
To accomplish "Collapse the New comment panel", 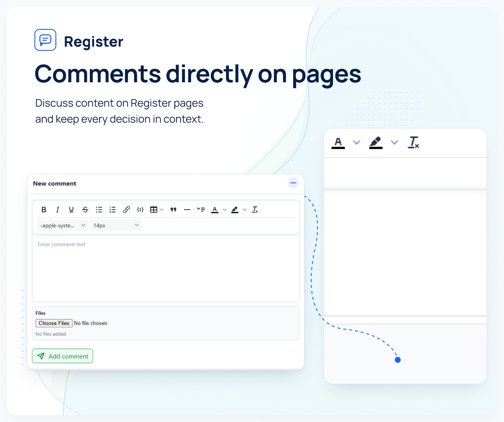I will pyautogui.click(x=293, y=183).
